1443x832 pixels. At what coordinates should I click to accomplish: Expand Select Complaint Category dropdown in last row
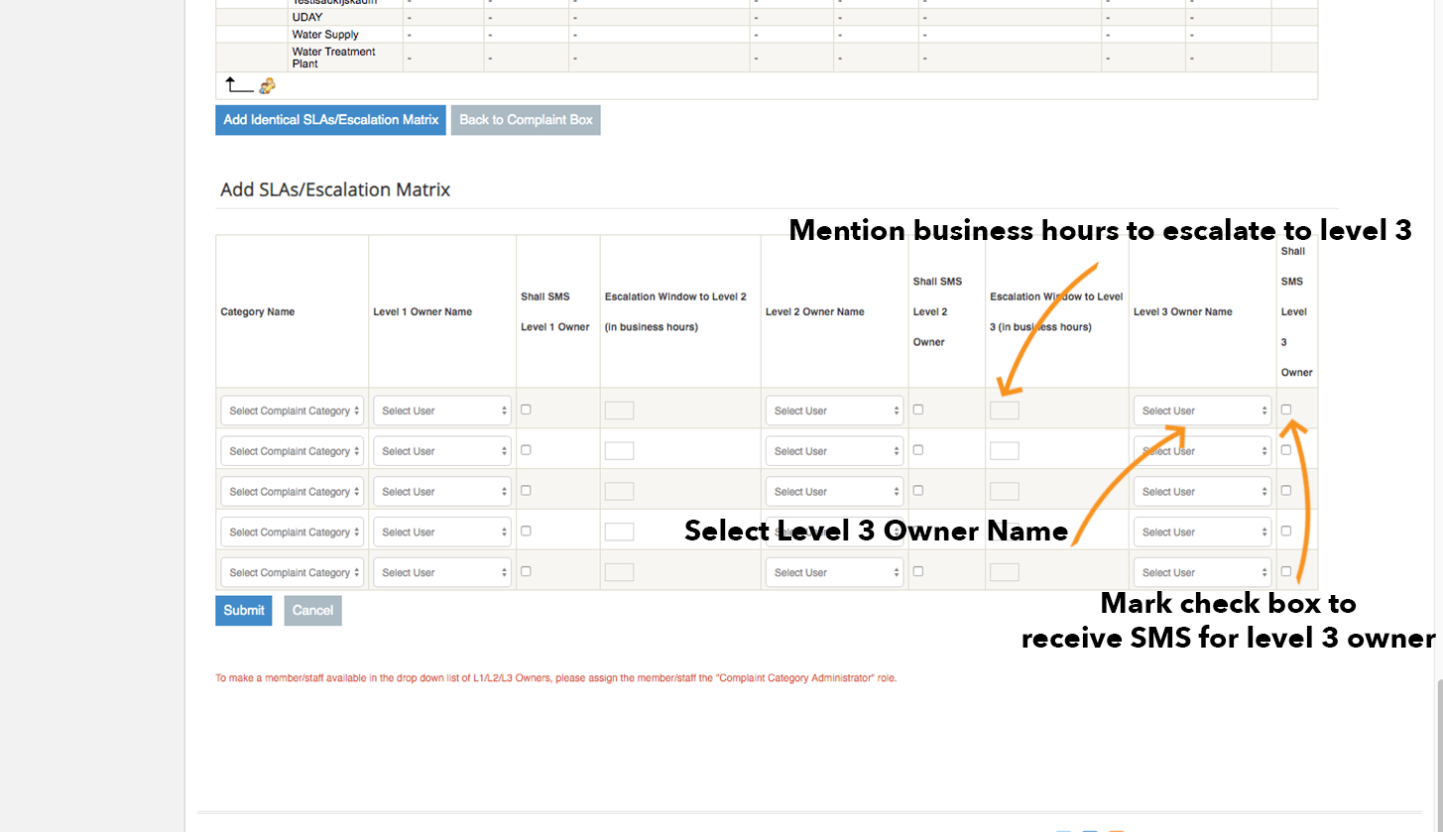292,571
